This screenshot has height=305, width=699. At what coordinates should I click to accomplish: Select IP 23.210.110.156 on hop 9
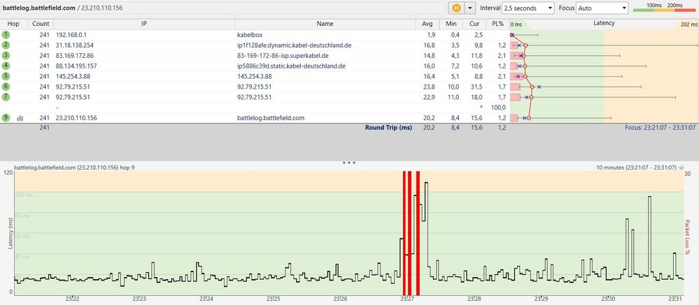pos(76,118)
